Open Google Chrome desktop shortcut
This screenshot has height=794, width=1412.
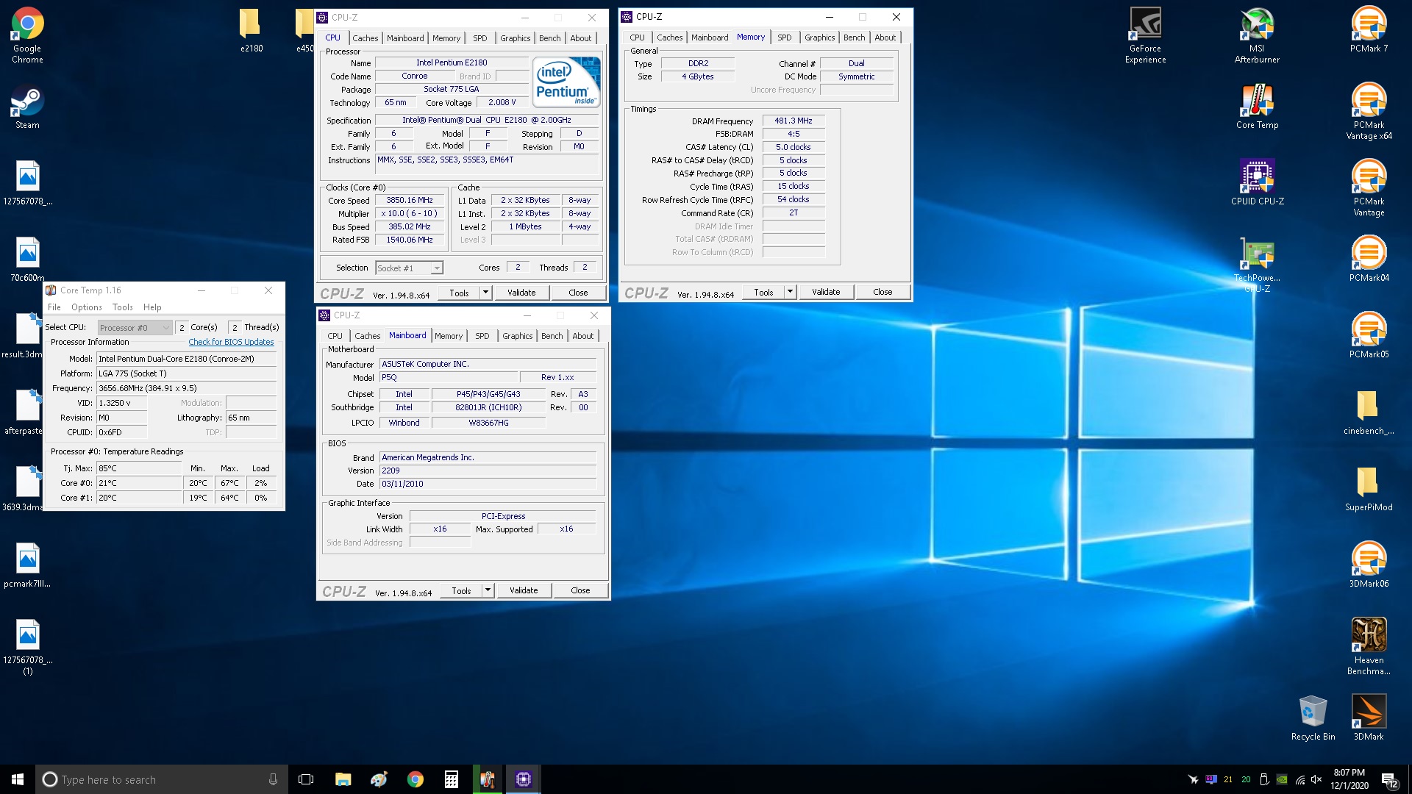(x=27, y=35)
